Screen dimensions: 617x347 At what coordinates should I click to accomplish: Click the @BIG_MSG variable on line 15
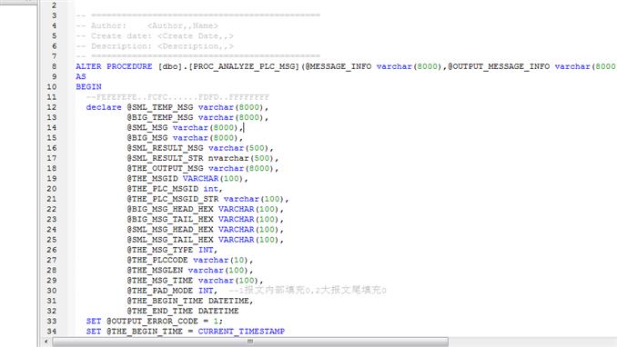point(147,138)
